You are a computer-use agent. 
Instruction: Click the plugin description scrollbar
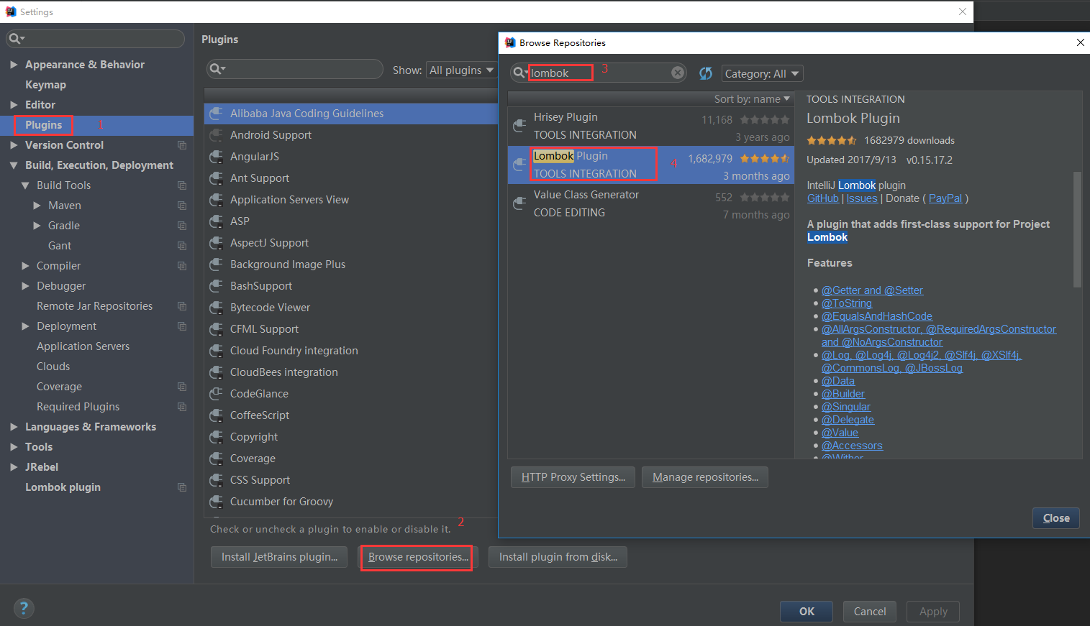pyautogui.click(x=1077, y=230)
